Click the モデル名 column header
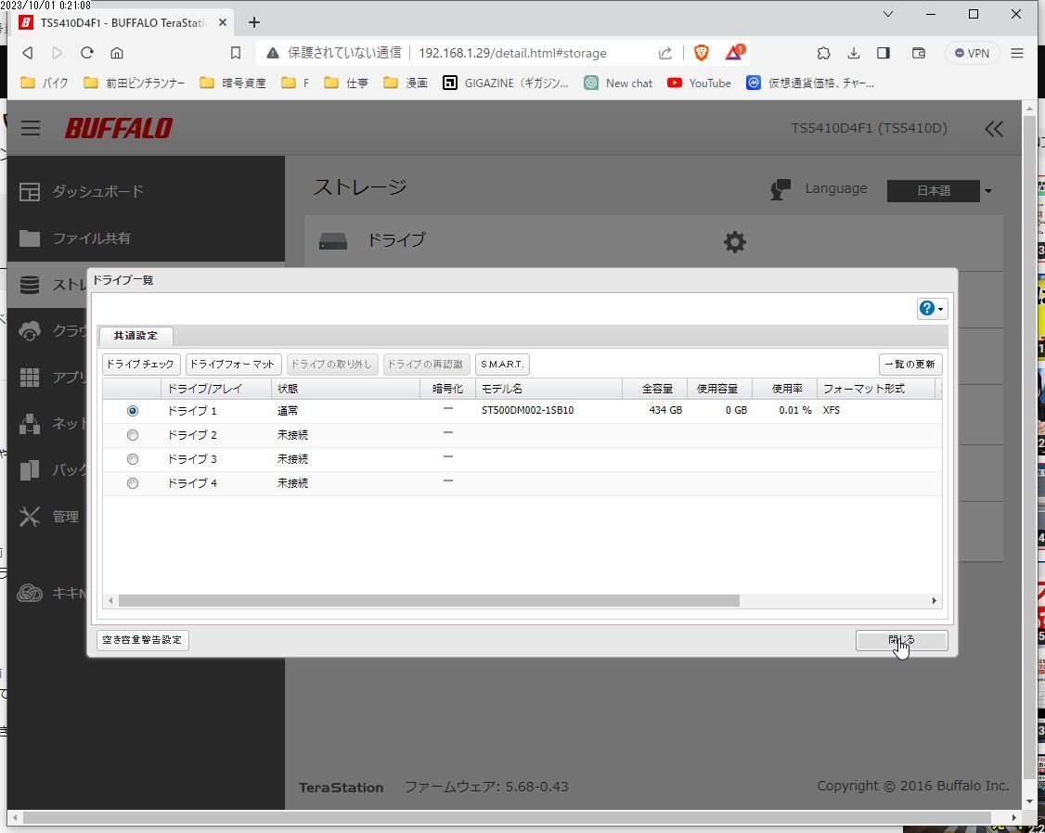Viewport: 1045px width, 833px height. [x=549, y=388]
